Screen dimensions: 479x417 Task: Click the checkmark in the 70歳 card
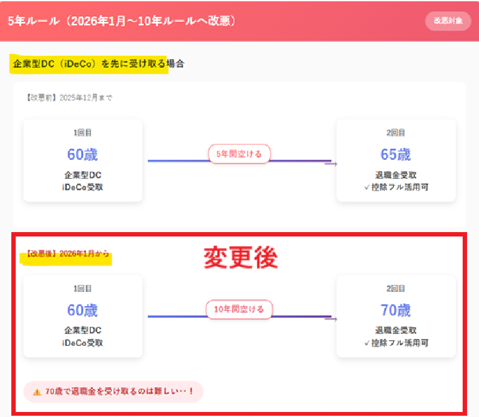pyautogui.click(x=366, y=343)
